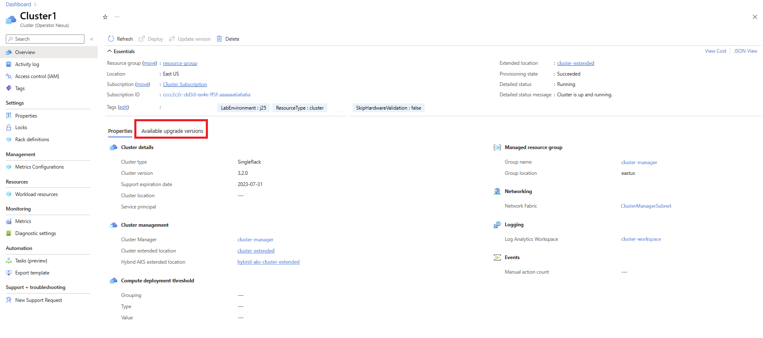The image size is (763, 338).
Task: Open the cluster-extended link in Essentials
Action: tap(575, 63)
